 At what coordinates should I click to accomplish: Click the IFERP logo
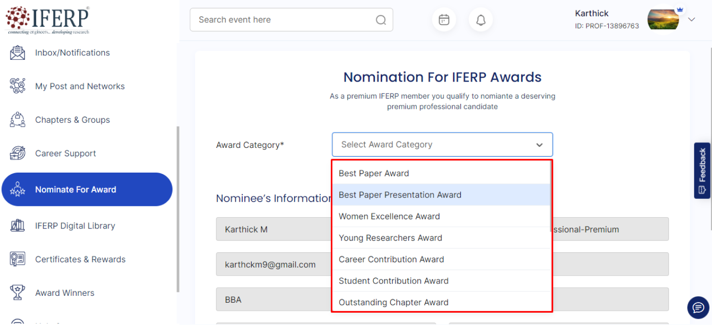[x=47, y=20]
